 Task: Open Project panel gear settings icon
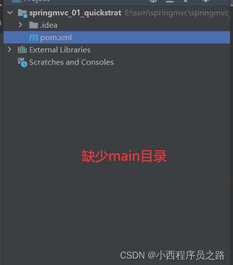[206, 1]
